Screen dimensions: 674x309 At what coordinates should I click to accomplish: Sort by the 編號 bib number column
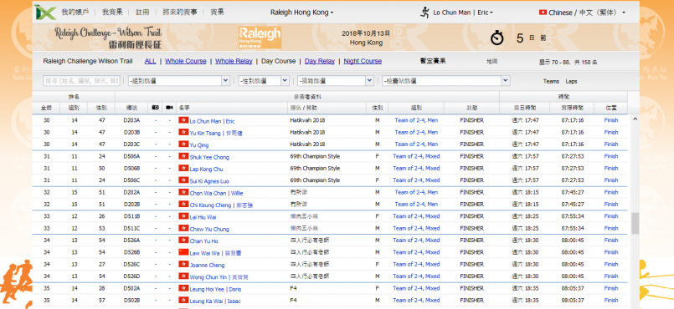coord(132,108)
